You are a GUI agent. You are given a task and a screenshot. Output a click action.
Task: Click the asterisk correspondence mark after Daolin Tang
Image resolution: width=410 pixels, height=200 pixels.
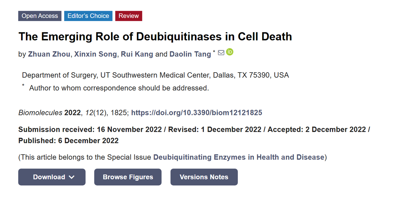click(x=214, y=52)
